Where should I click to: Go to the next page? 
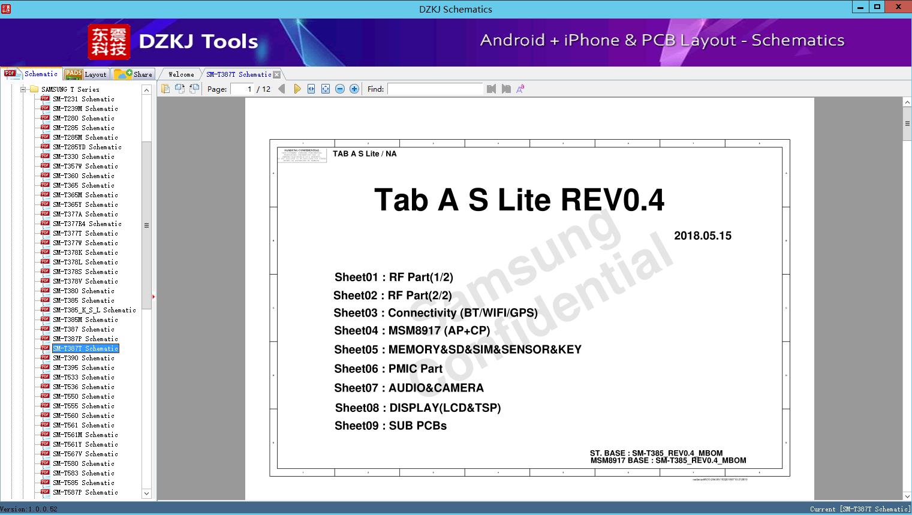coord(297,89)
